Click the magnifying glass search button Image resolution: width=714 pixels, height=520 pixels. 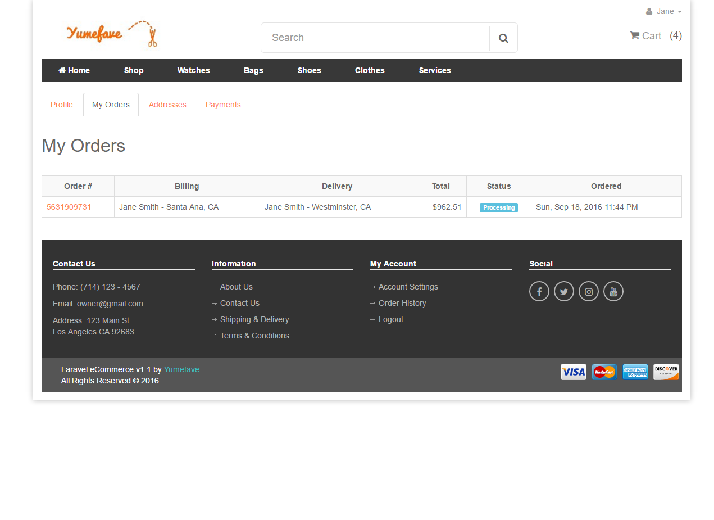(x=503, y=38)
